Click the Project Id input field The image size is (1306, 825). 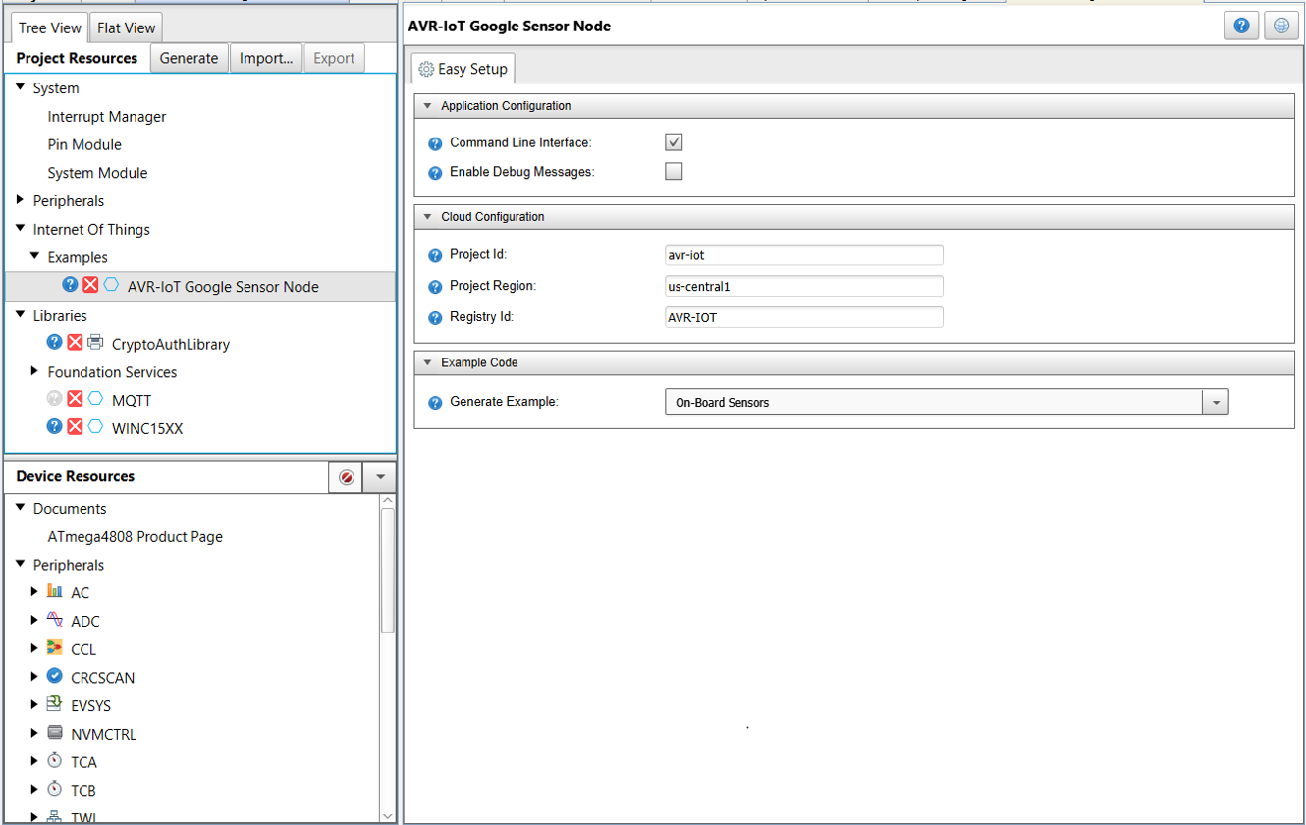(803, 255)
